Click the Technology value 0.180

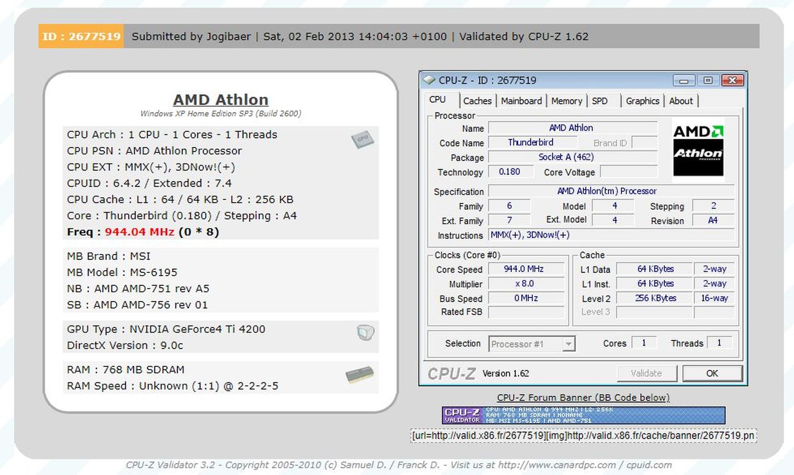510,172
